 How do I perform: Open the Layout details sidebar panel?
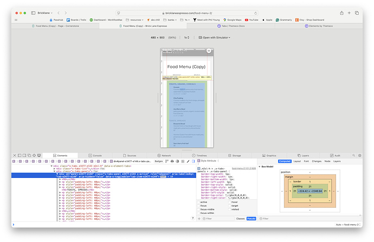tap(297, 161)
